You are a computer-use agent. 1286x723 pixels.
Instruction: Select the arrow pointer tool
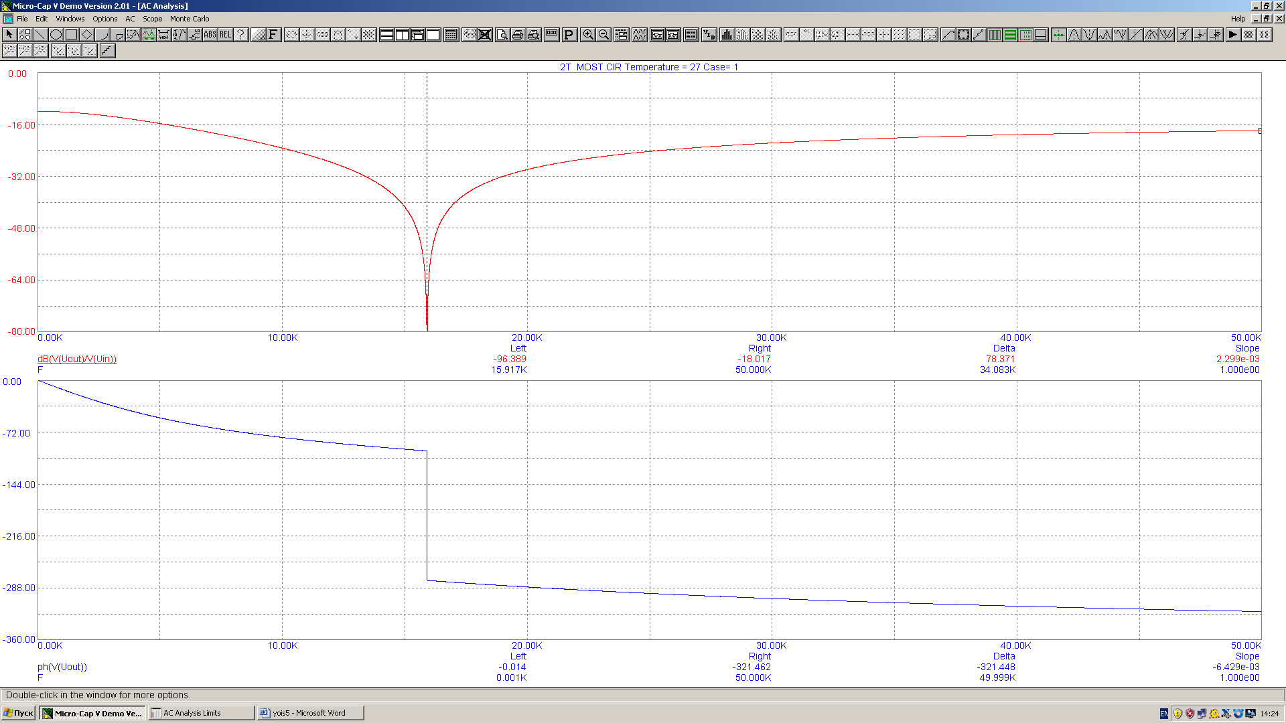pyautogui.click(x=9, y=35)
